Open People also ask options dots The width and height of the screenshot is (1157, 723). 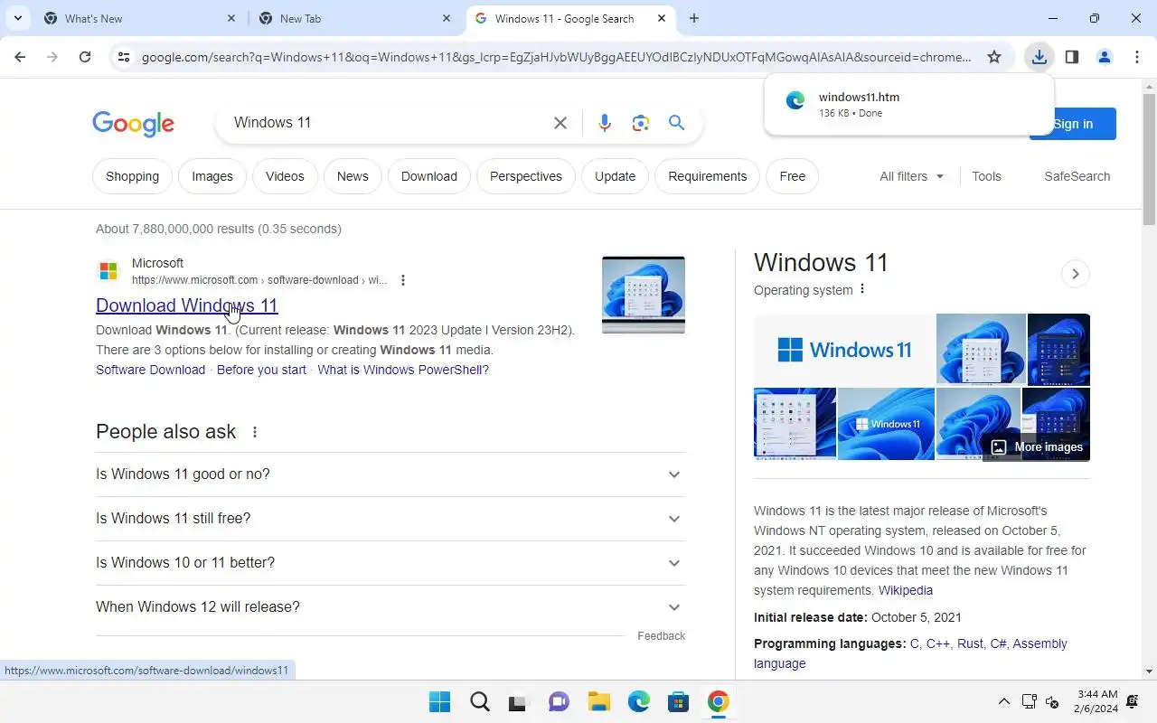255,432
